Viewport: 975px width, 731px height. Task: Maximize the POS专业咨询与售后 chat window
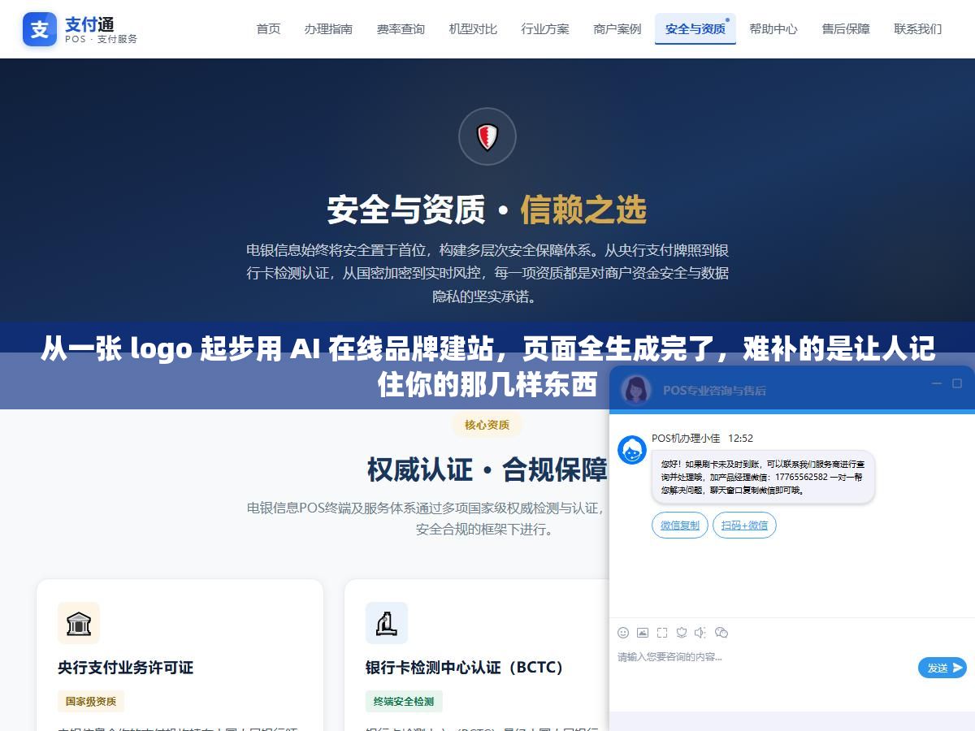click(957, 383)
